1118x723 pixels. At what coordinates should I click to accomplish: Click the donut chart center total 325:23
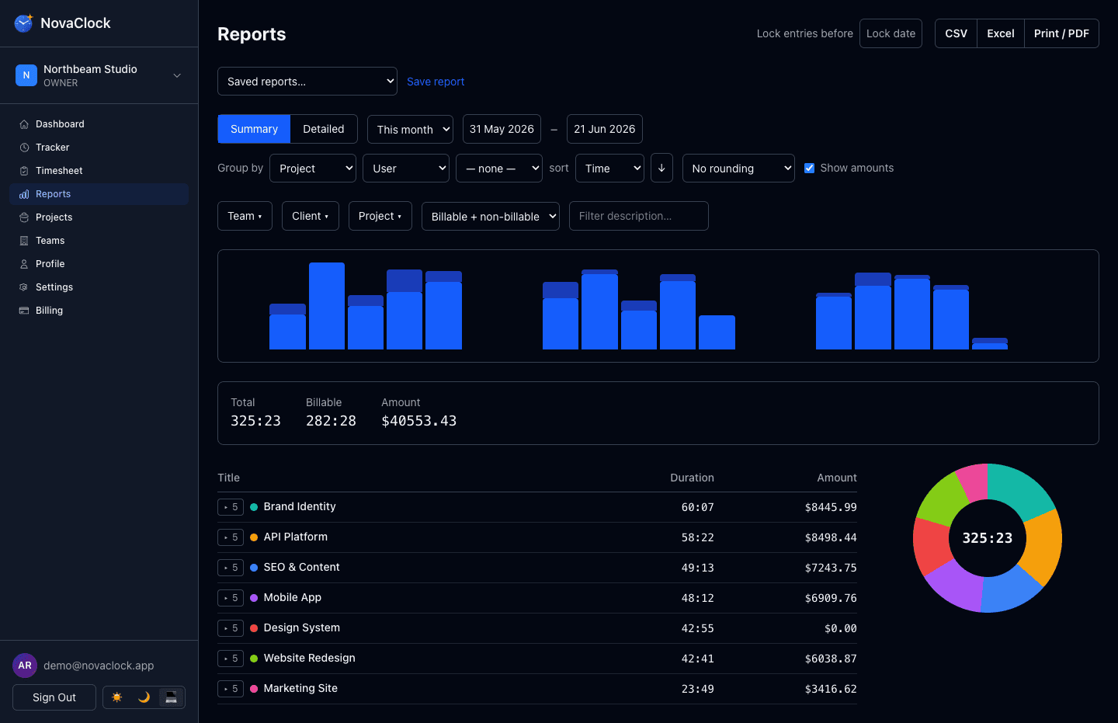click(x=988, y=538)
